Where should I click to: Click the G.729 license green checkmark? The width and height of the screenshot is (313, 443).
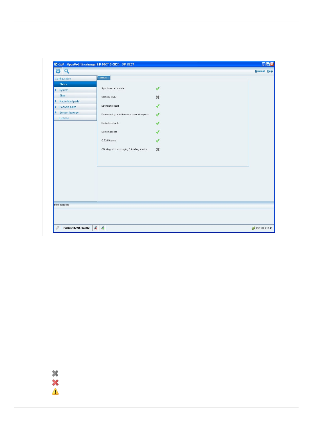coord(158,140)
